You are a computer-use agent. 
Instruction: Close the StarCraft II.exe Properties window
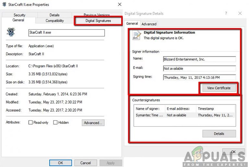tap(120, 4)
